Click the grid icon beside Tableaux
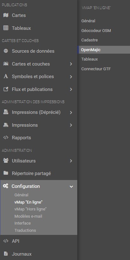 (x=6, y=28)
